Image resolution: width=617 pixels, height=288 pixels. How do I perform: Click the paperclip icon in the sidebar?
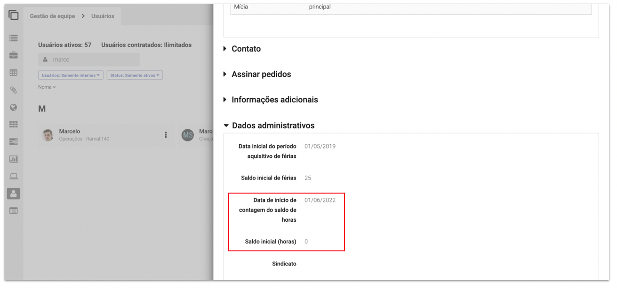pos(14,90)
